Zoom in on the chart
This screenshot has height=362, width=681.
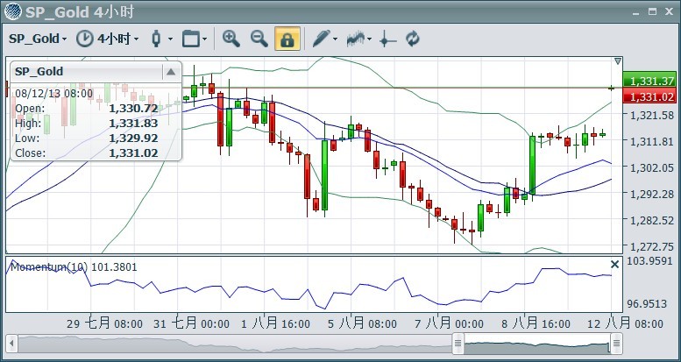point(231,39)
